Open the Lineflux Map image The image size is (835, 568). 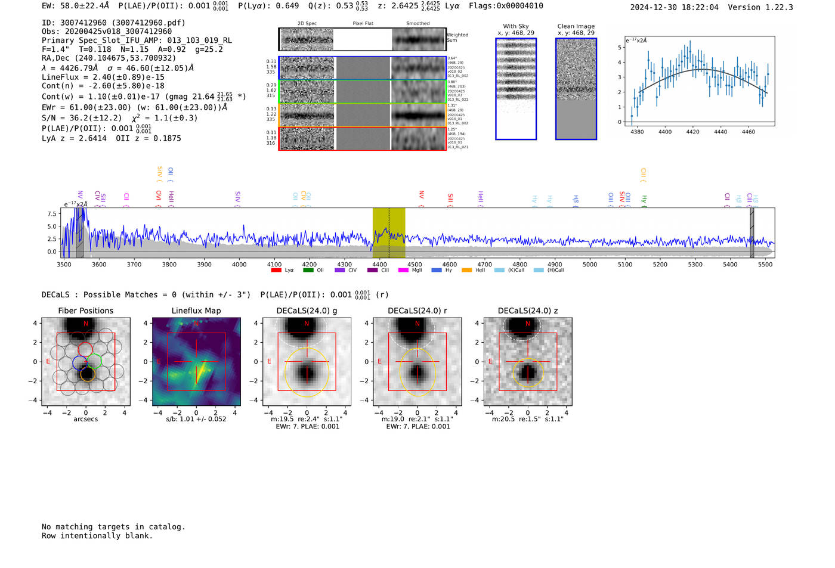(x=196, y=361)
